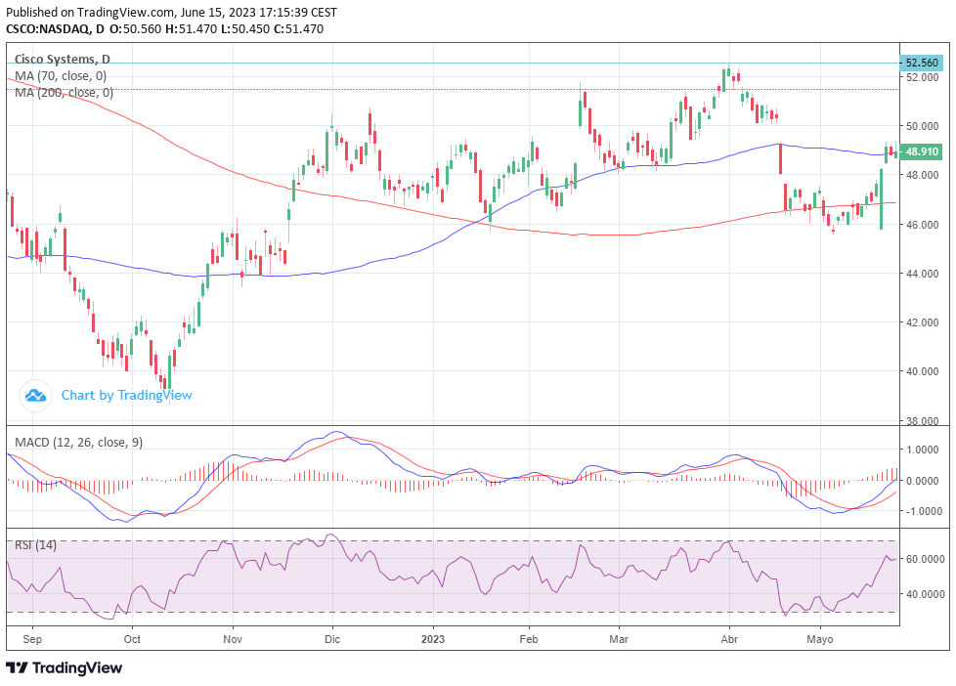The height and width of the screenshot is (686, 956).
Task: Click the '2023' label on time axis
Action: [x=433, y=639]
